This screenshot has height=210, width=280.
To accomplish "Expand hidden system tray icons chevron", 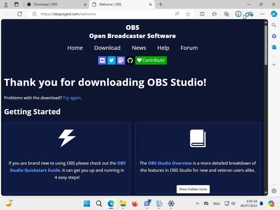I will tap(197, 203).
